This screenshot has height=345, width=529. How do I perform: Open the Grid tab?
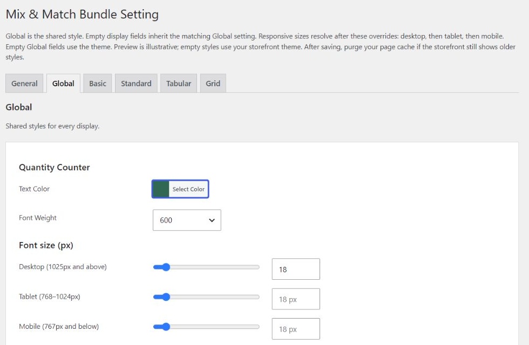pos(213,83)
